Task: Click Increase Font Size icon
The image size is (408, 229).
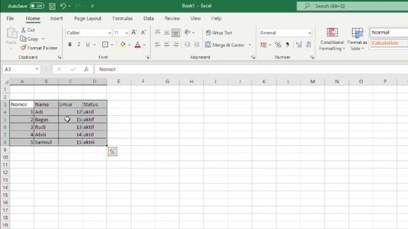Action: click(x=134, y=32)
